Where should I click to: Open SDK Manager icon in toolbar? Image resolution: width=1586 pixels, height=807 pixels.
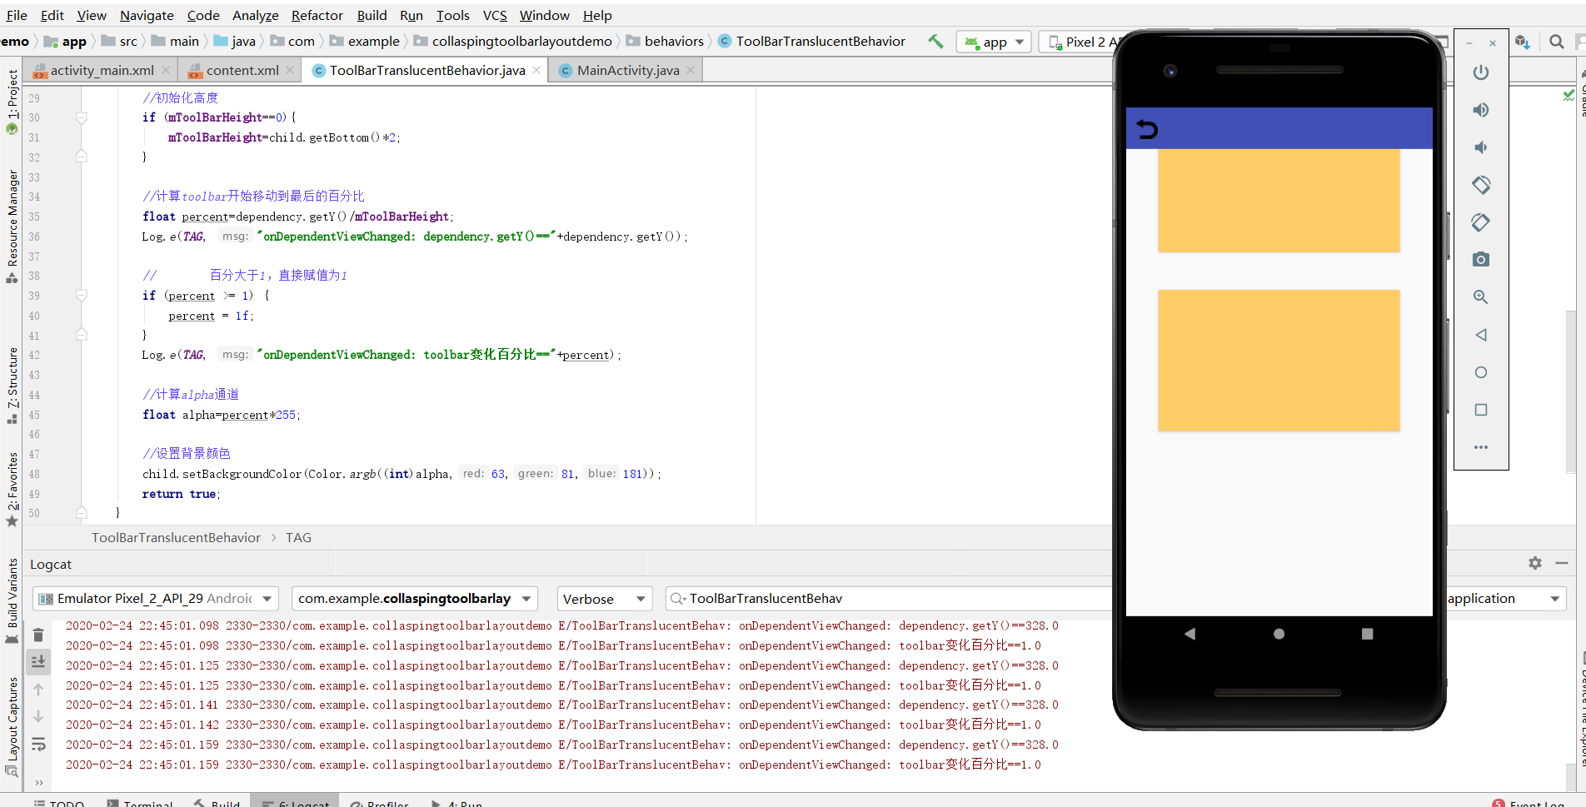coord(1522,42)
